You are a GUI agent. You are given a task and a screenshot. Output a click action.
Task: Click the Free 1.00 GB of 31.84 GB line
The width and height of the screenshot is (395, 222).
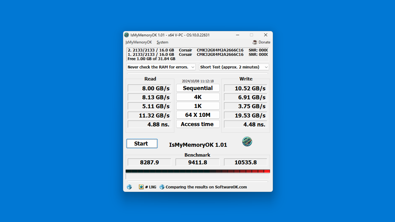click(x=152, y=59)
